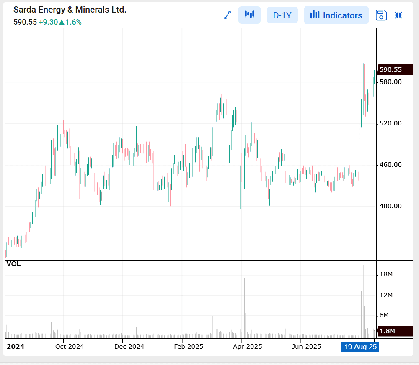
Task: Click the Jun 2025 date axis label
Action: 307,346
